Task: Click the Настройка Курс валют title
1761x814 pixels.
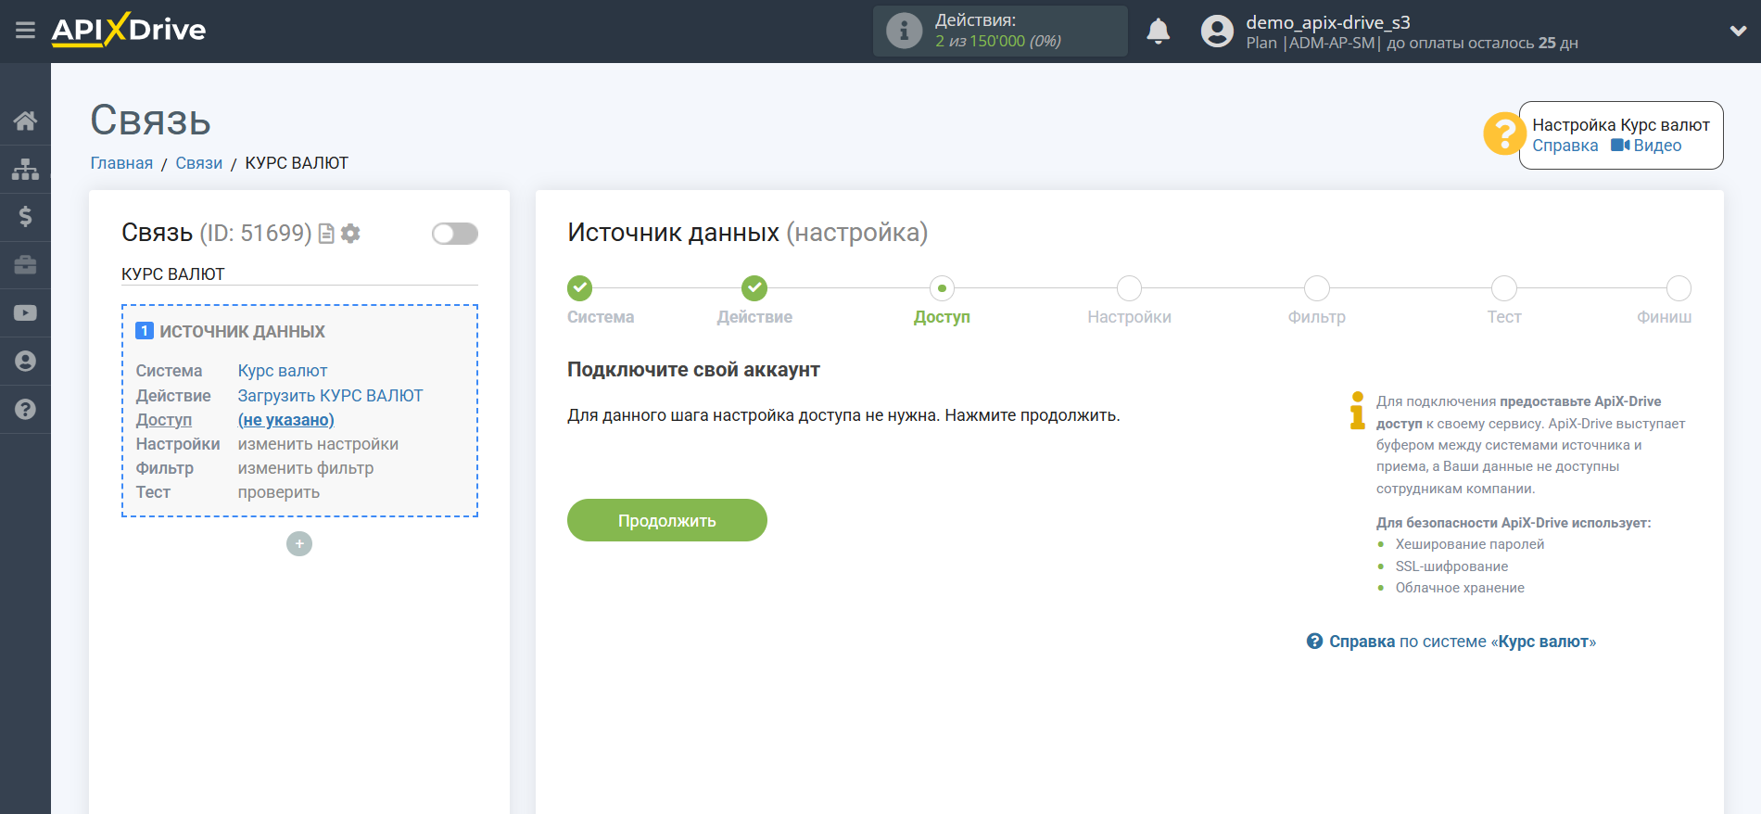Action: tap(1620, 125)
